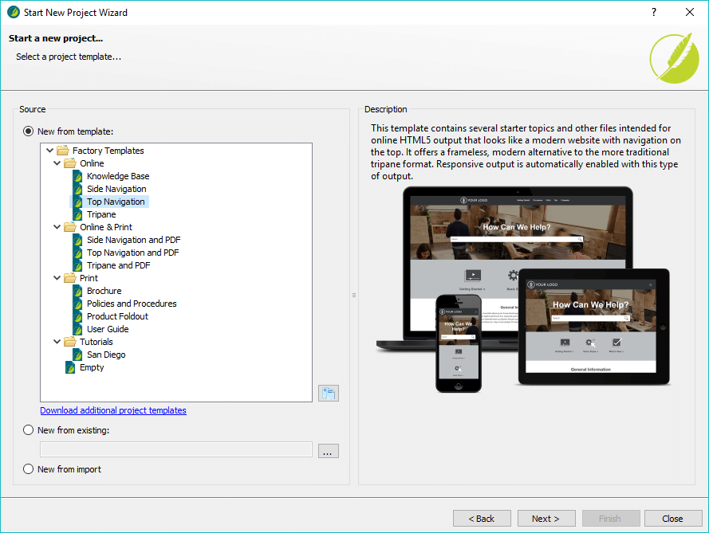Viewport: 709px width, 533px height.
Task: Select the User Guide template name
Action: [108, 329]
